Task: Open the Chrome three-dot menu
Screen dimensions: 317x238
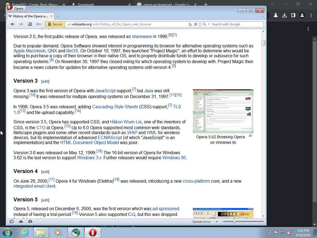Action: 311,15
